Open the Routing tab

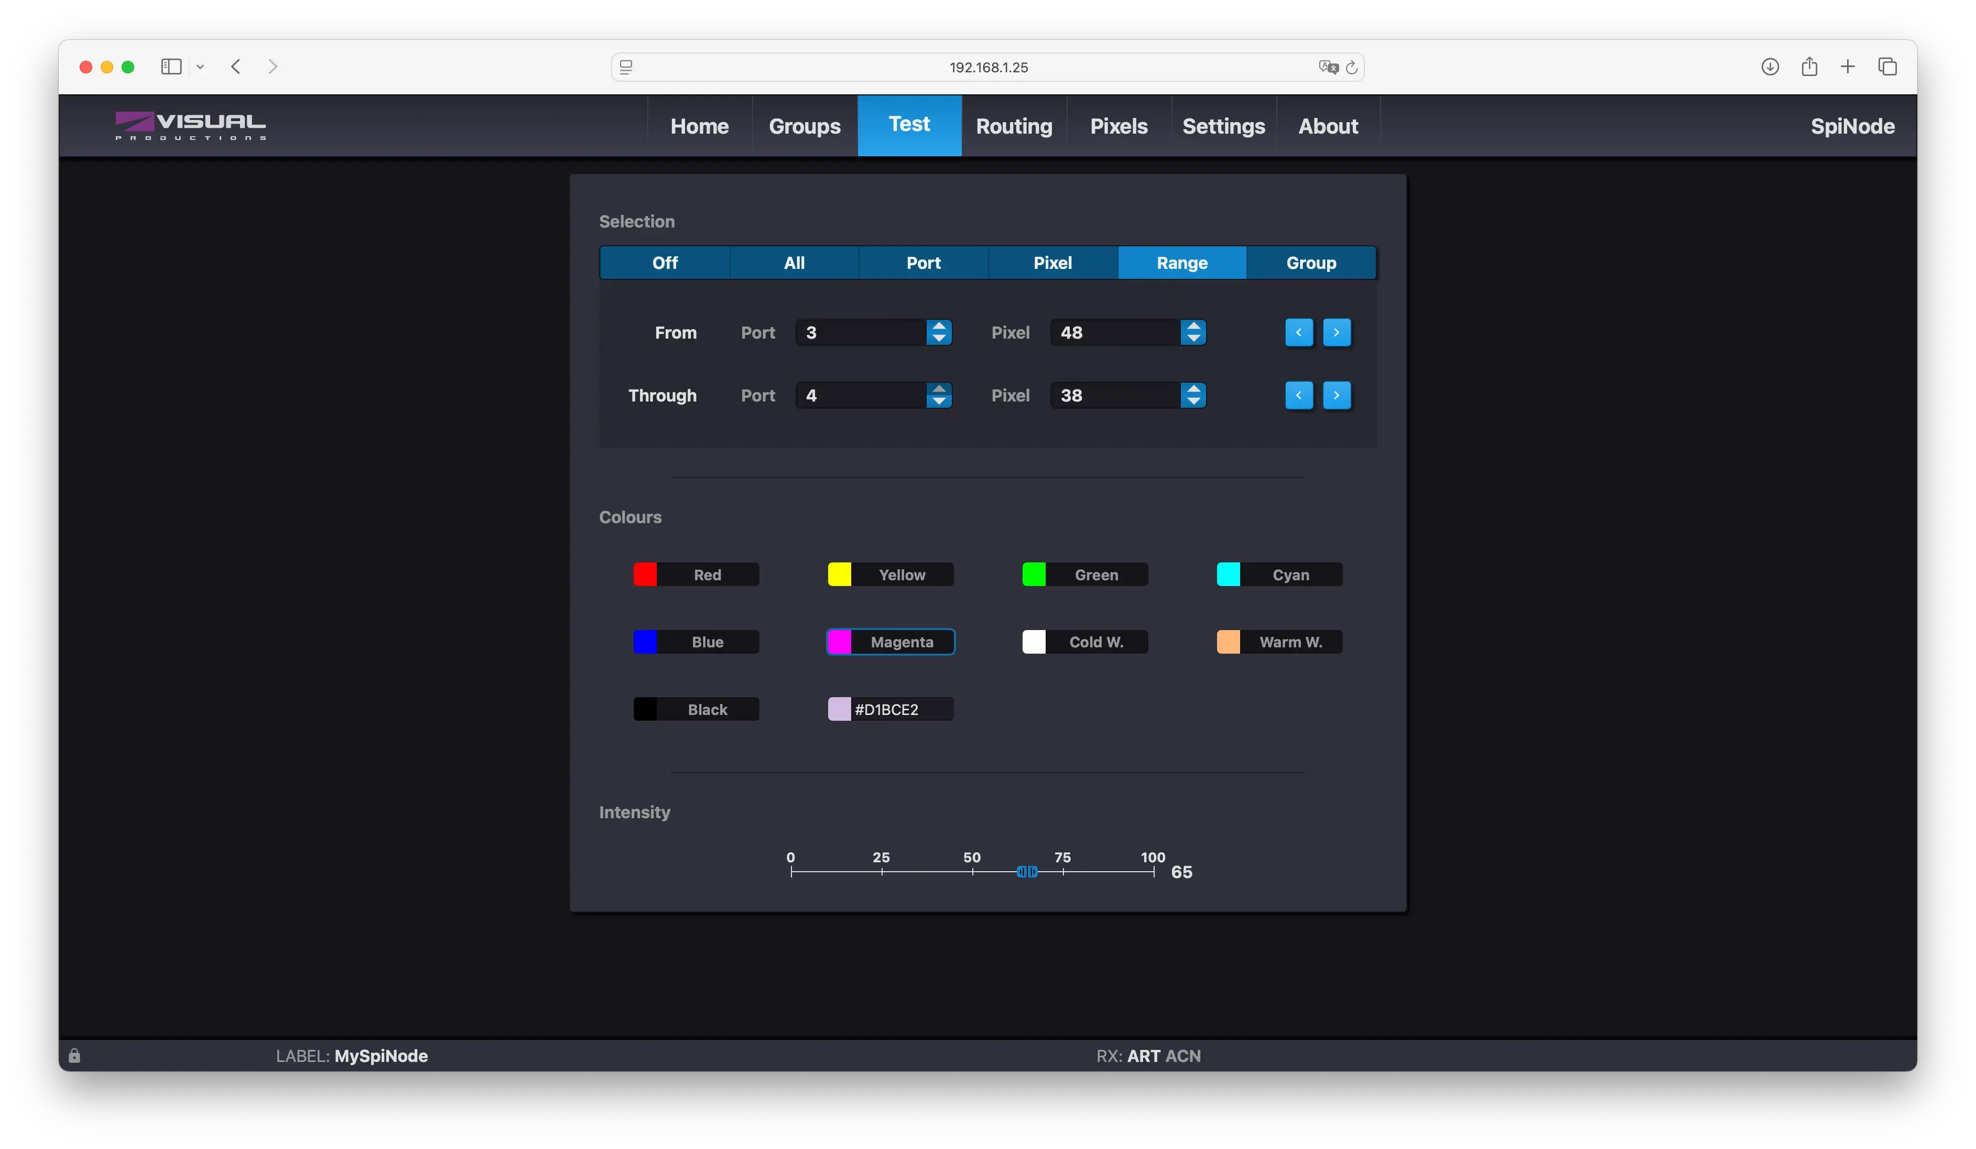pos(1014,126)
